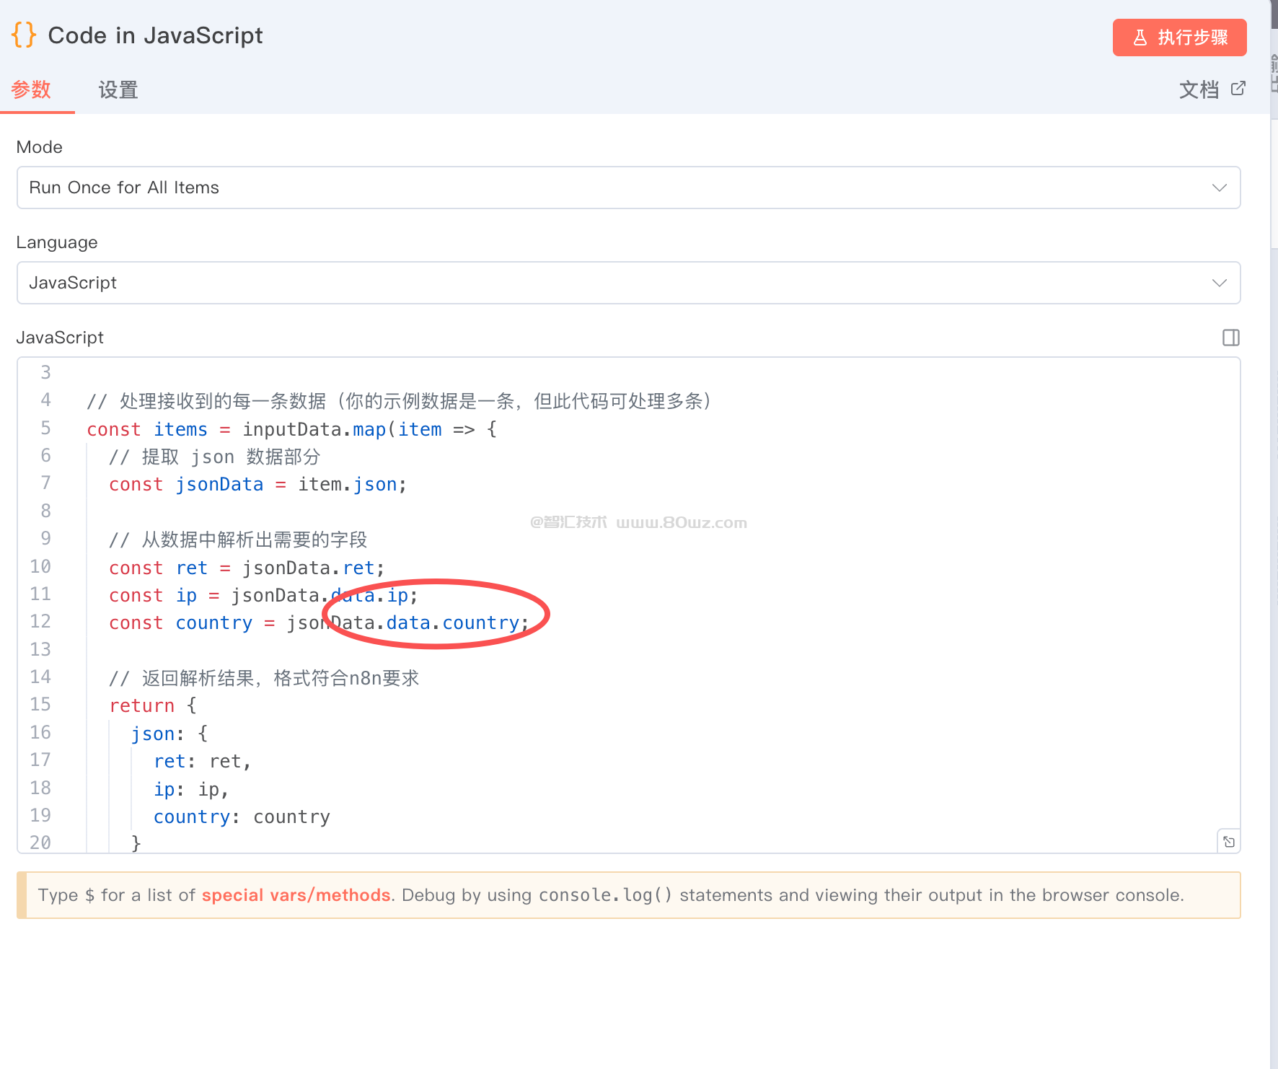Click the expand editor icon at editor's bottom-right corner
1278x1069 pixels.
coord(1229,842)
